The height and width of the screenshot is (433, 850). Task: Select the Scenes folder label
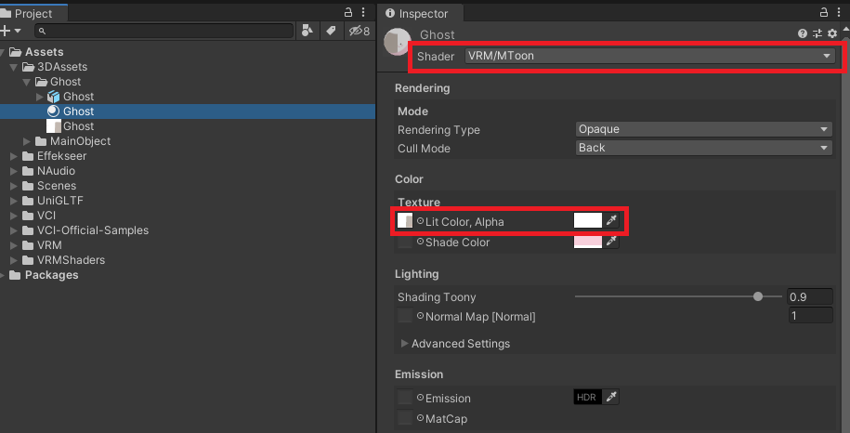point(57,186)
